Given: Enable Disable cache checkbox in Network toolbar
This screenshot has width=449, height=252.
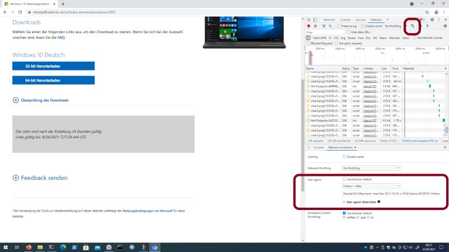Looking at the screenshot, I should [363, 26].
